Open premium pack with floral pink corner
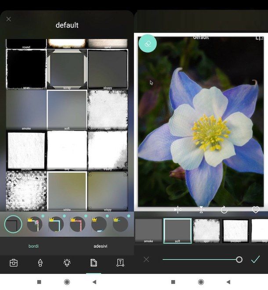 point(35,224)
